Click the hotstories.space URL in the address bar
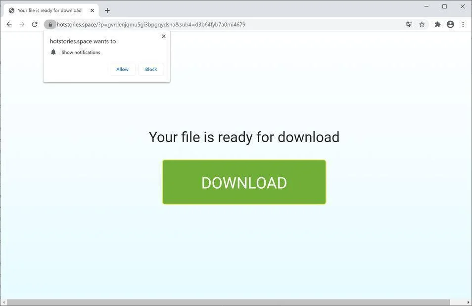Screen dimensions: 472x306 pos(151,24)
